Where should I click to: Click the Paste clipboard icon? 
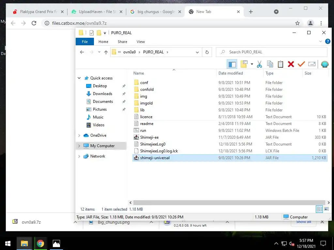[x=280, y=64]
